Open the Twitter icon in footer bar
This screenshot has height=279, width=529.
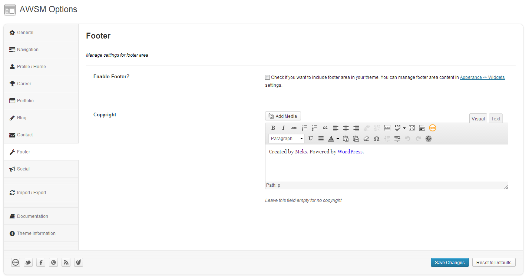28,262
